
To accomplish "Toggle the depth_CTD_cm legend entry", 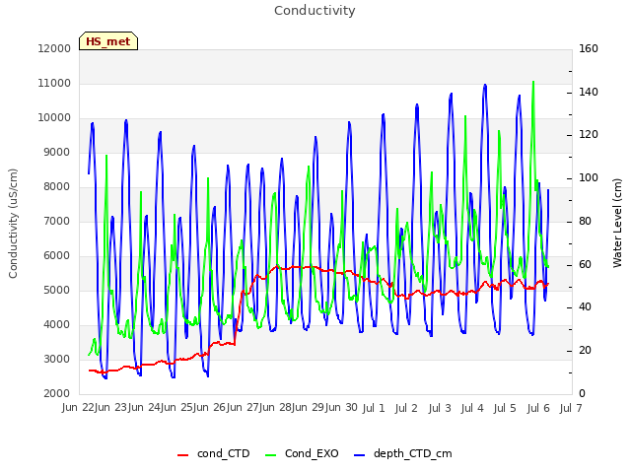I will point(403,453).
